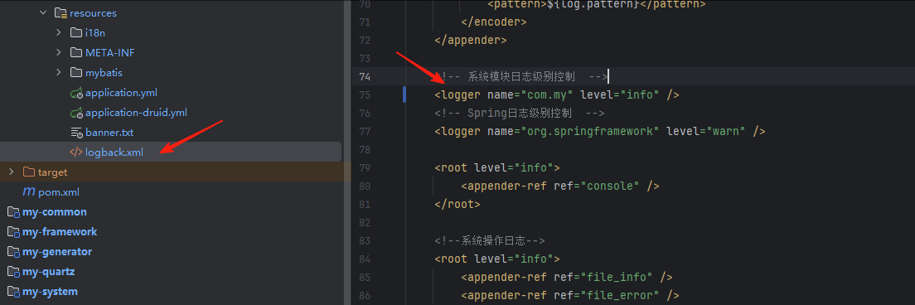Select the my-generator module
This screenshot has height=305, width=915.
pos(57,252)
